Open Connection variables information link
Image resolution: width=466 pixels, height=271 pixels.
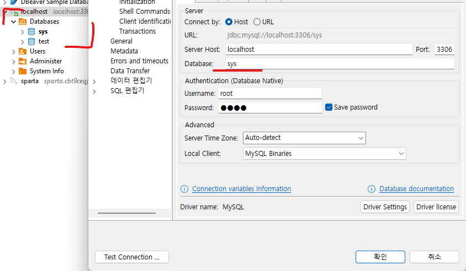pyautogui.click(x=242, y=189)
